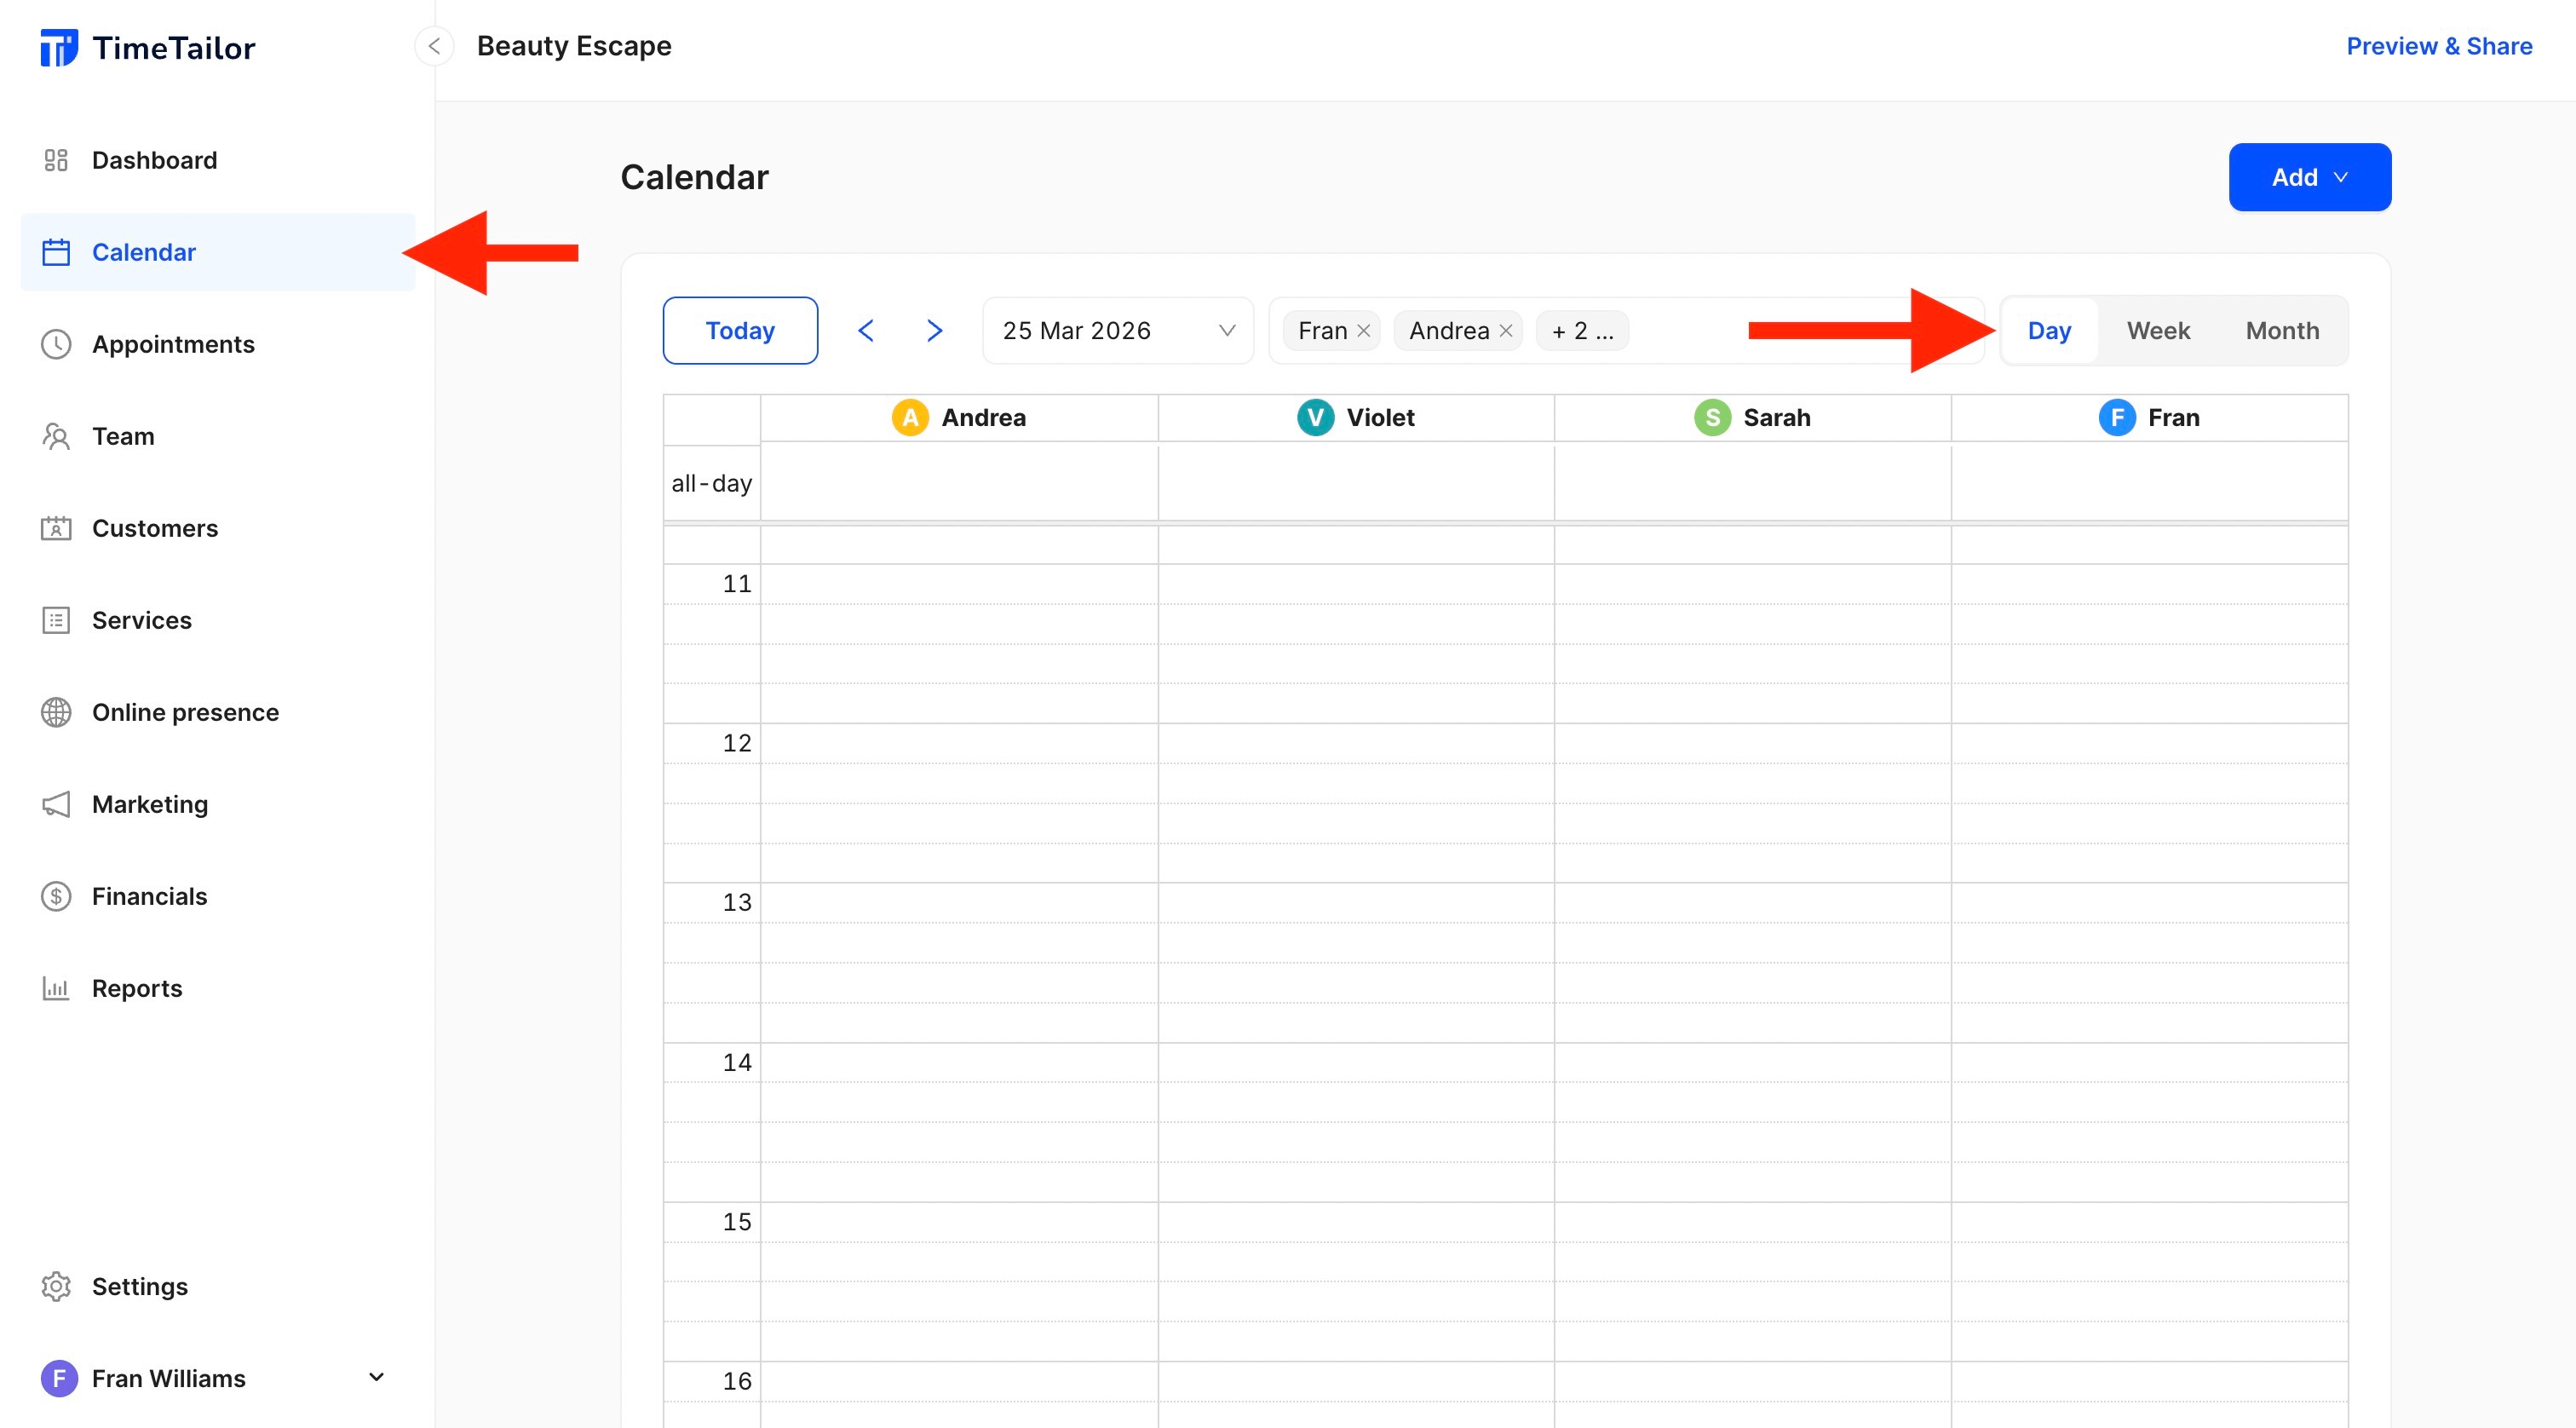
Task: Remove the Andrea filter chip
Action: (x=1505, y=330)
